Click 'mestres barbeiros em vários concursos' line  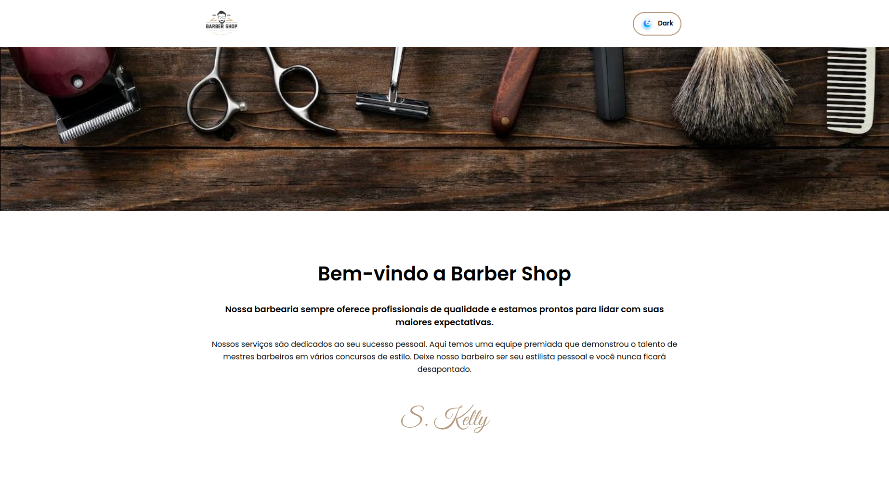click(x=444, y=356)
